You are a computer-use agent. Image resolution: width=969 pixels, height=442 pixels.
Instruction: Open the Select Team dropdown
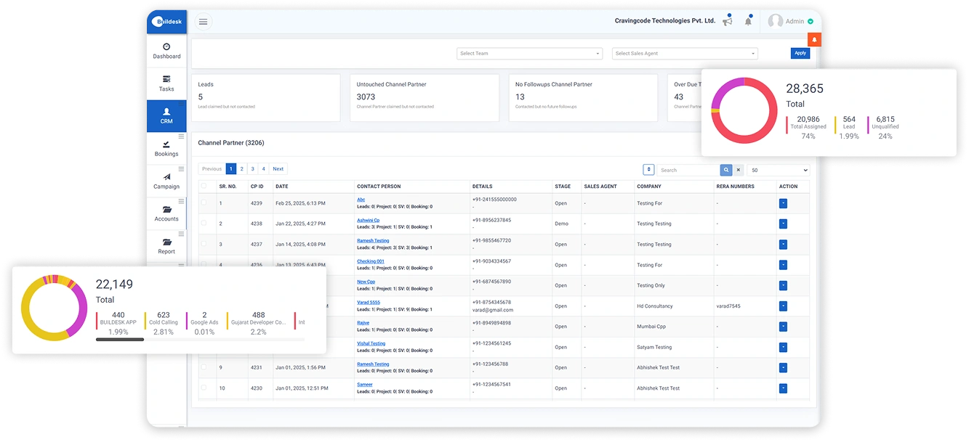(x=530, y=53)
